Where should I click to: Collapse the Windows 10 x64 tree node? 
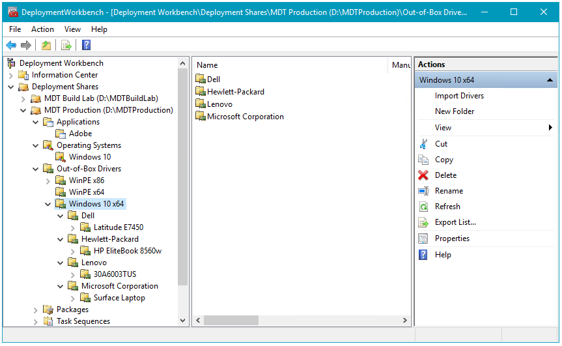48,204
